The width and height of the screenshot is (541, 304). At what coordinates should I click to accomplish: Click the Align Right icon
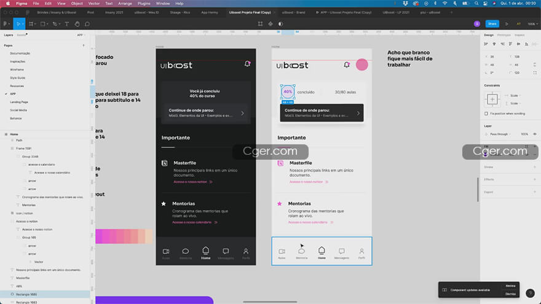tap(502, 44)
